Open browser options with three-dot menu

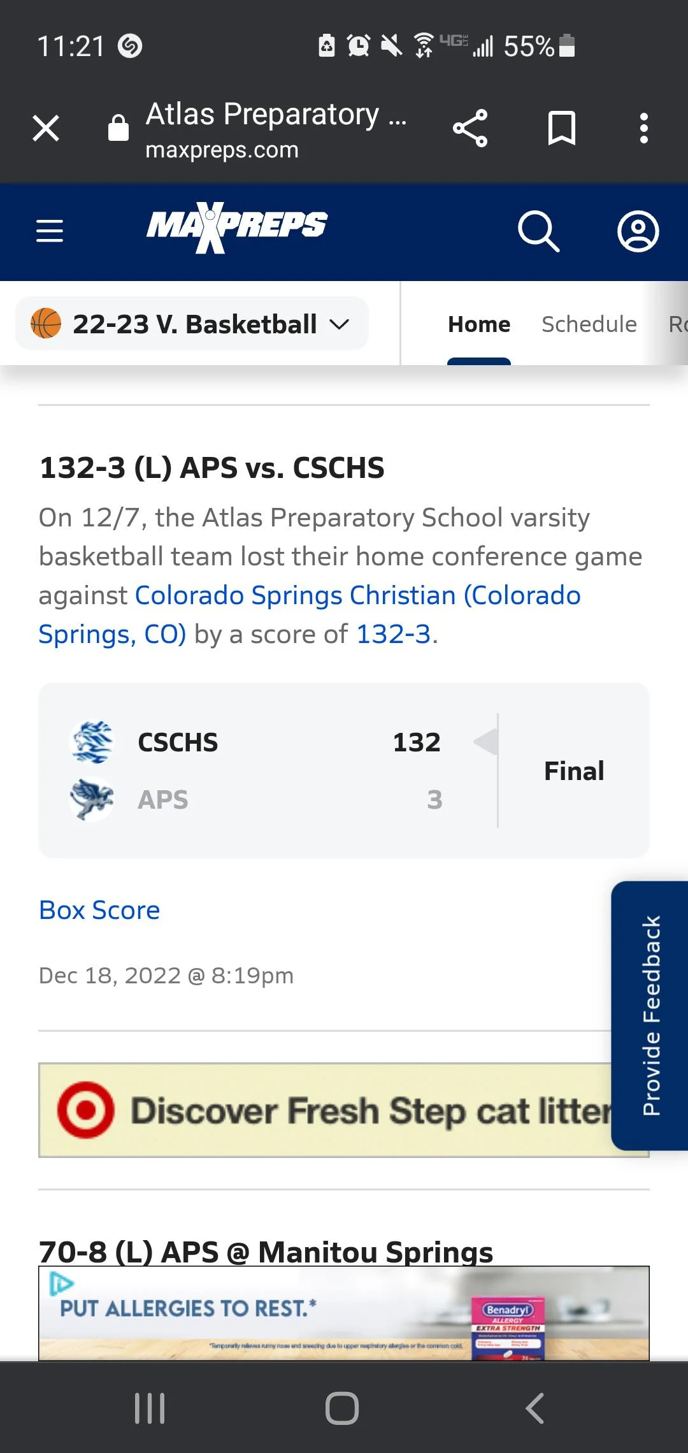click(x=643, y=127)
